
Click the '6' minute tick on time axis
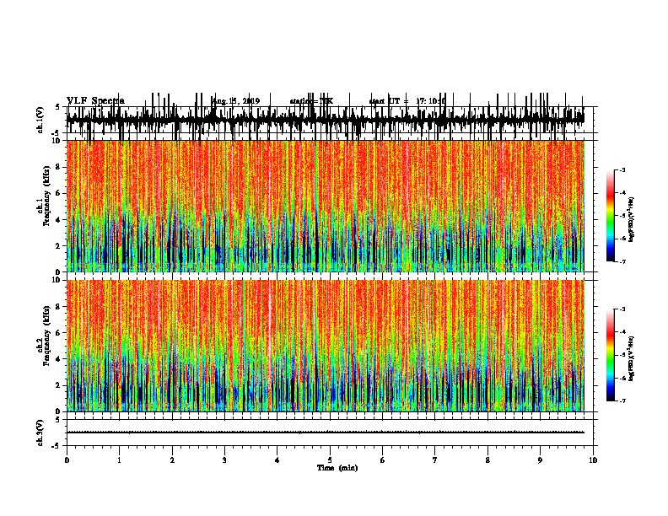pyautogui.click(x=383, y=460)
